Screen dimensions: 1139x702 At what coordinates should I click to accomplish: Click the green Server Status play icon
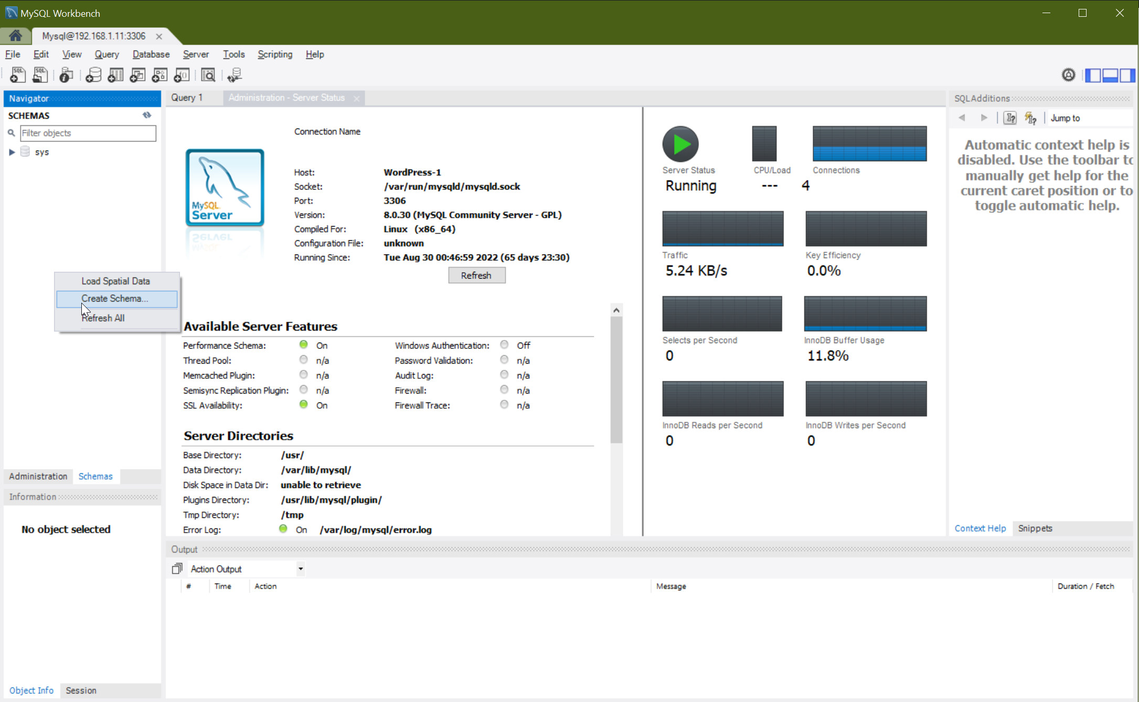(680, 144)
